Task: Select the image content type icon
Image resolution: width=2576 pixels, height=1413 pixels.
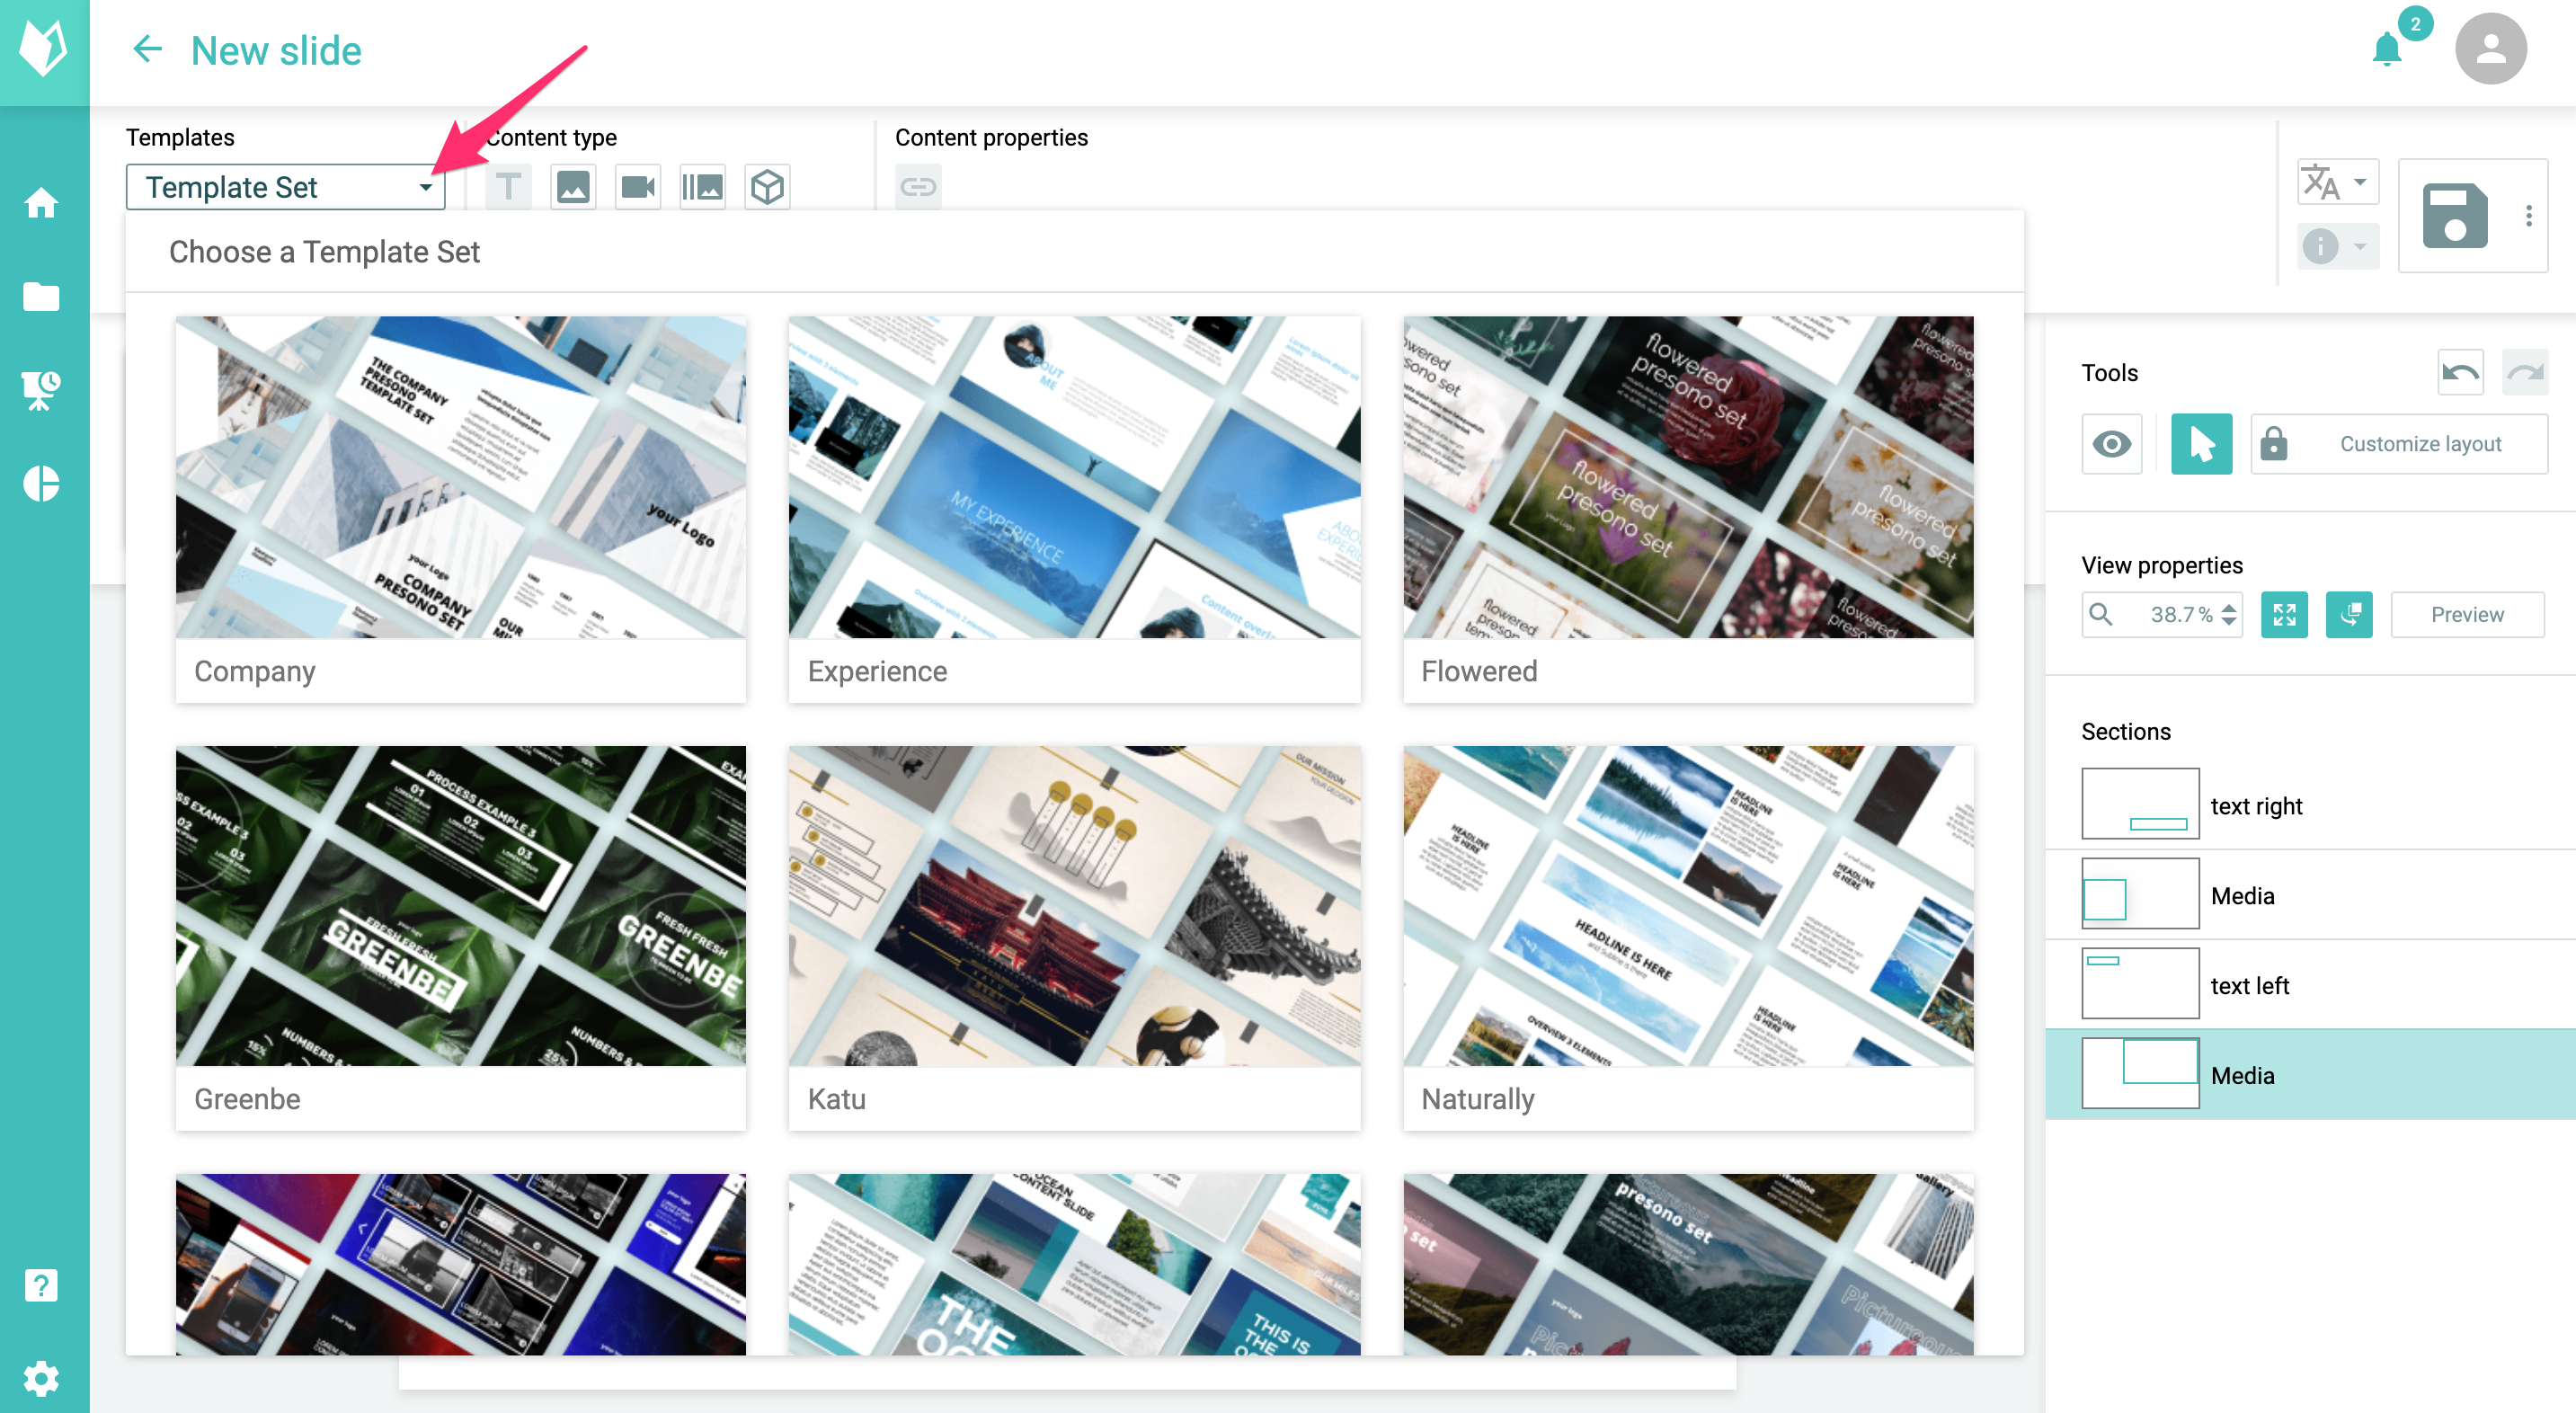Action: pyautogui.click(x=573, y=187)
